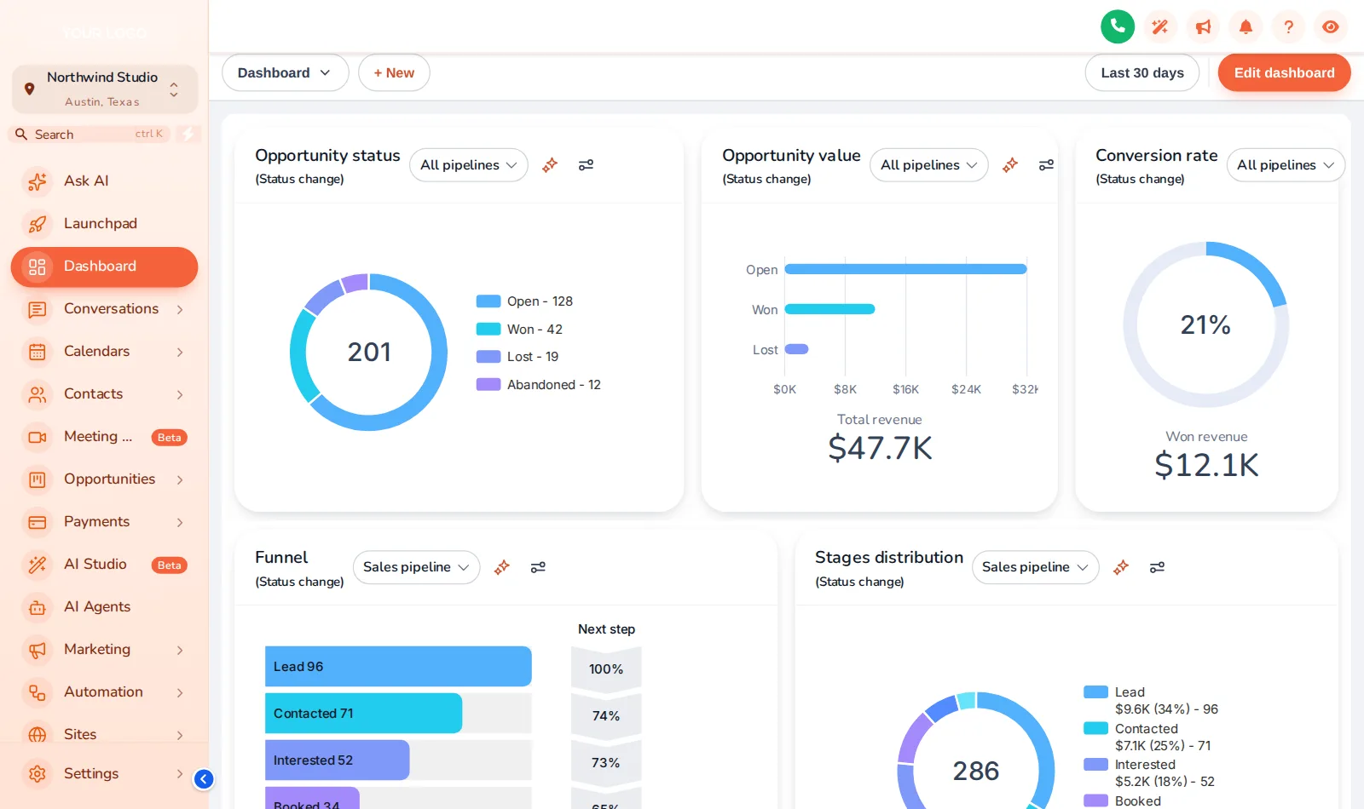The width and height of the screenshot is (1364, 809).
Task: Open Calendars in the sidebar
Action: click(105, 351)
